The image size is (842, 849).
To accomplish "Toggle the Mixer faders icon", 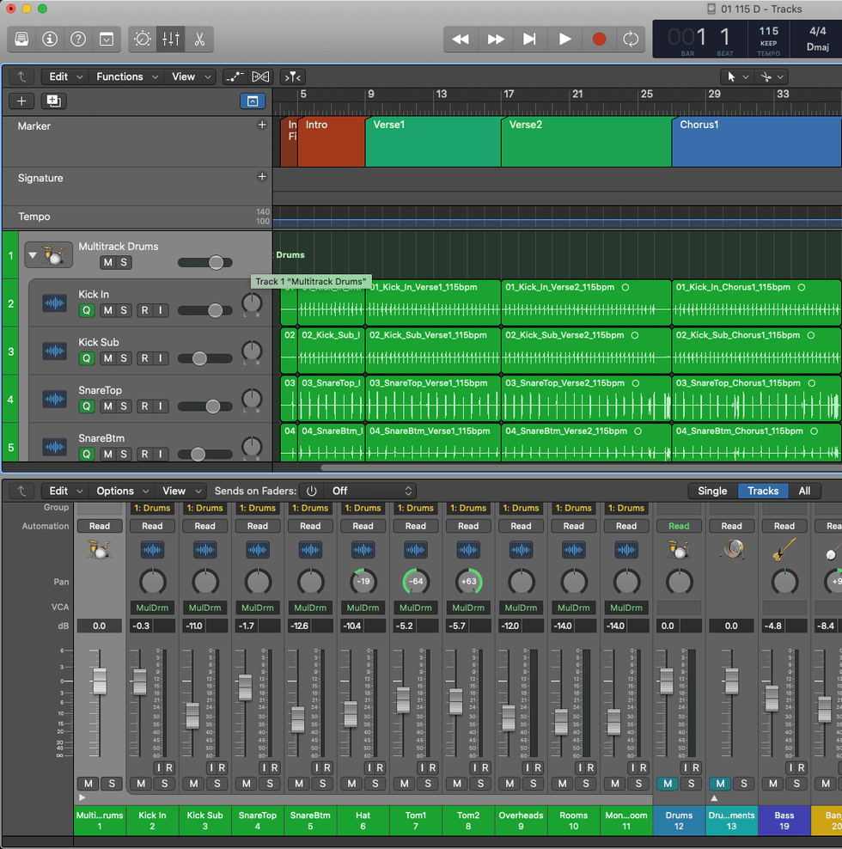I will 171,39.
